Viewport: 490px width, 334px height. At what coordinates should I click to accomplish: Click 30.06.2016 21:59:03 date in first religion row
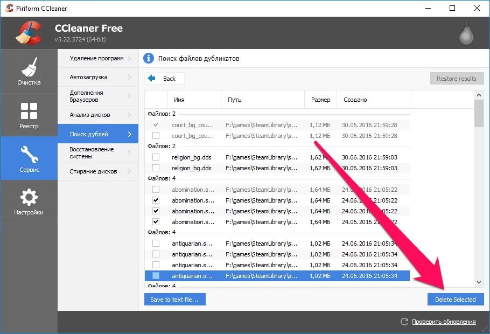click(369, 157)
